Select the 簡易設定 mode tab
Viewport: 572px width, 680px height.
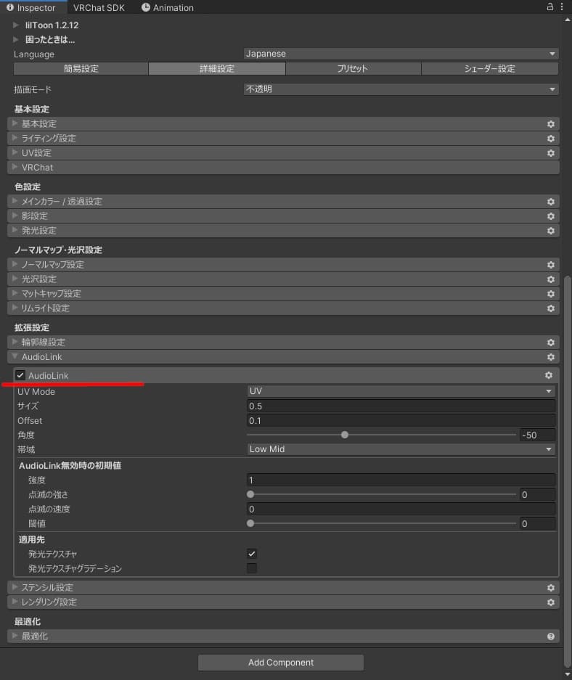click(81, 68)
